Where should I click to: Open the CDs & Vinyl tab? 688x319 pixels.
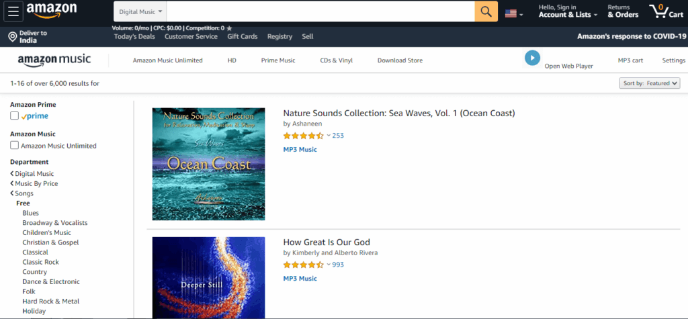pos(336,60)
